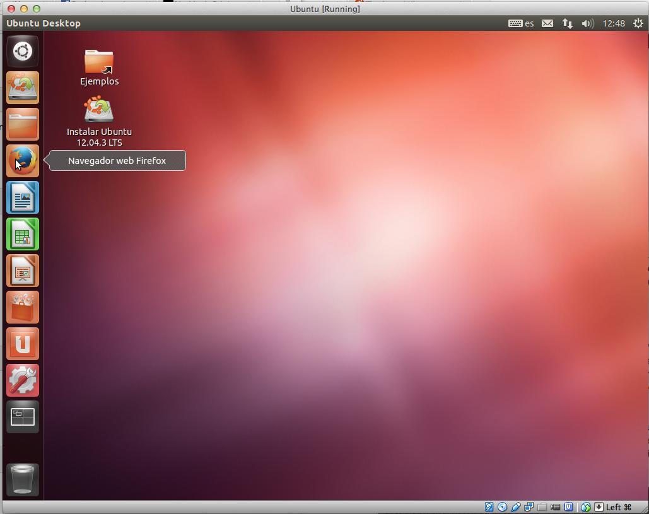
Task: Click the Ubuntu One launcher icon
Action: [x=23, y=344]
